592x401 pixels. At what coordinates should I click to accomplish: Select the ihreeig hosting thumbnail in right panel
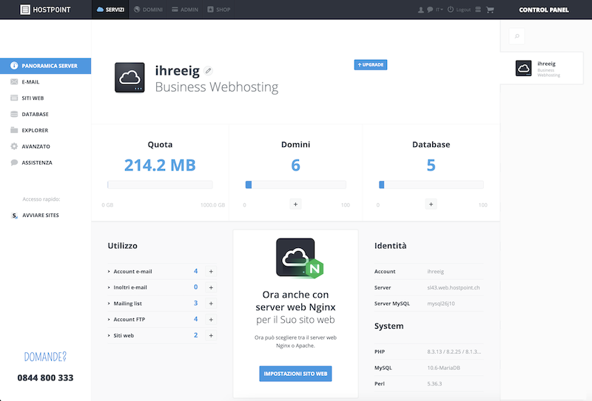(x=524, y=68)
